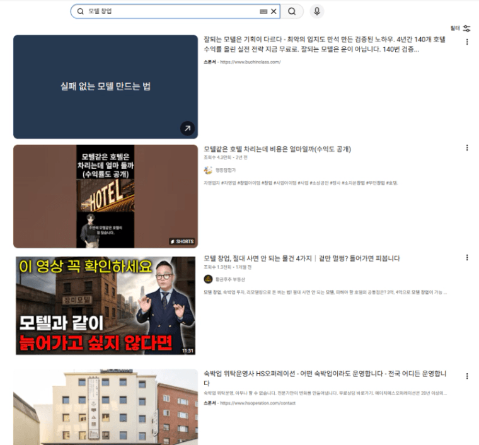Click the description snippet under 황금주주 부동산
This screenshot has width=479, height=445.
[x=325, y=292]
